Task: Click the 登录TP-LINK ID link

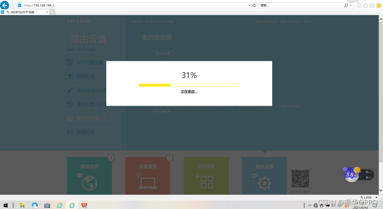Action: [x=266, y=22]
